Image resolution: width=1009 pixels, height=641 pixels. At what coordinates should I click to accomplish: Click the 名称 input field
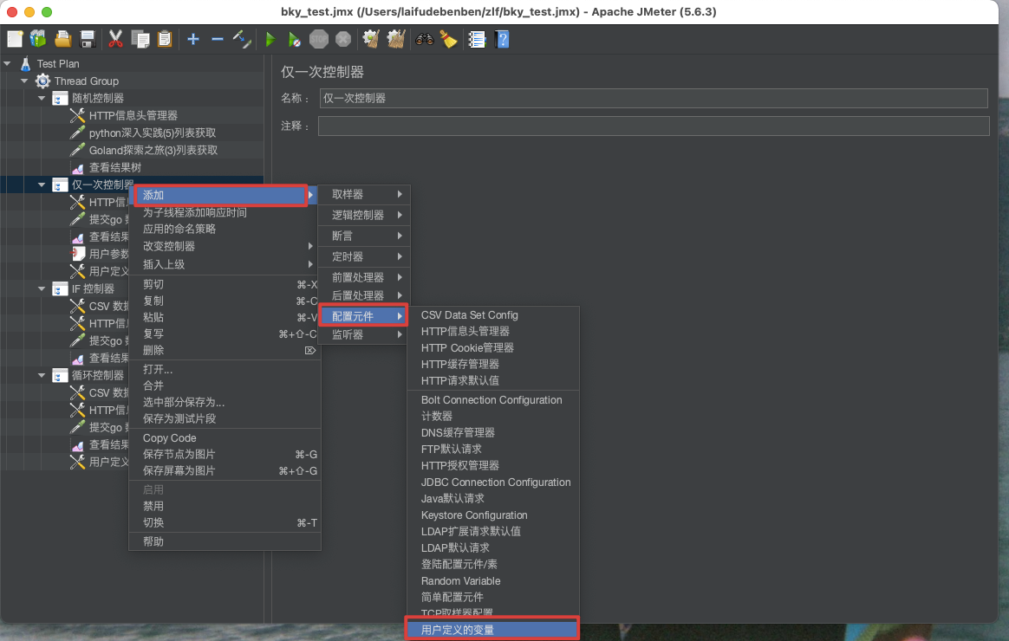(x=653, y=99)
